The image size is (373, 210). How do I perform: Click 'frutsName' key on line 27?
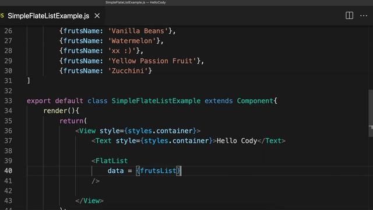(x=82, y=41)
